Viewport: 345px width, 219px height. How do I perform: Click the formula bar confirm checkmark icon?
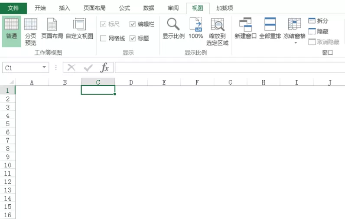click(88, 68)
